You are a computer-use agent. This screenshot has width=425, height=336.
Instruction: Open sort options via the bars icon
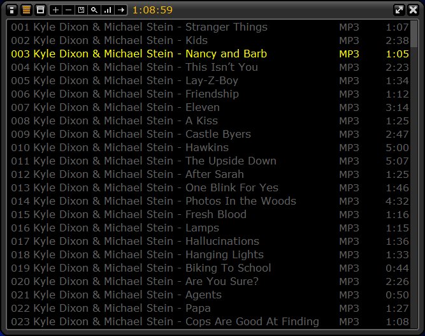pyautogui.click(x=108, y=10)
